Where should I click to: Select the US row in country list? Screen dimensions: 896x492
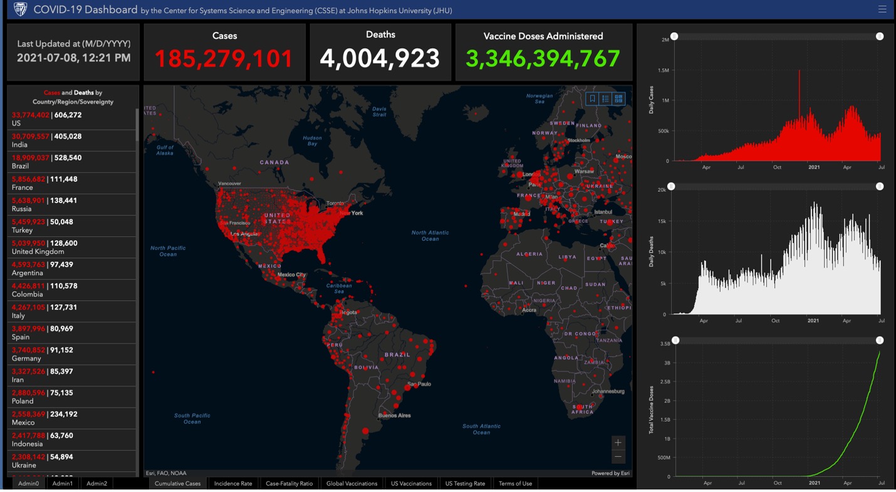click(x=71, y=119)
